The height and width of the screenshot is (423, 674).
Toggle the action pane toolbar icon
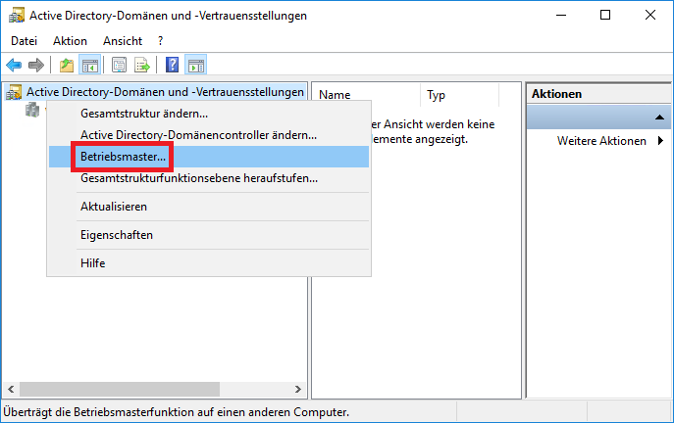195,65
